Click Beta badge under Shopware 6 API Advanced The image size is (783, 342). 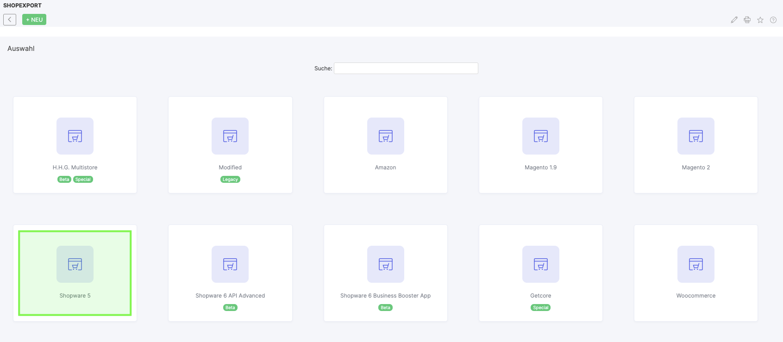click(230, 308)
